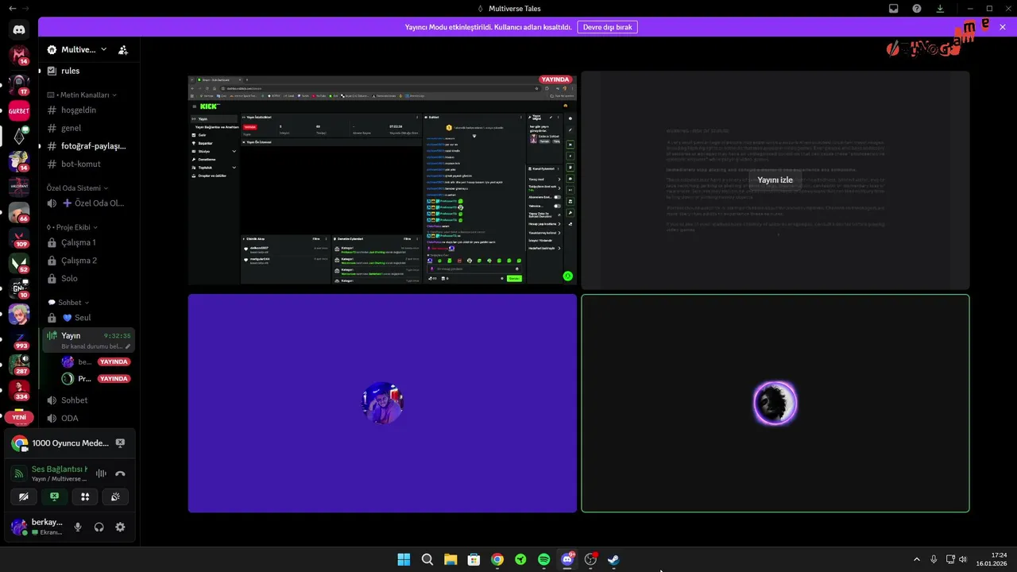The image size is (1017, 572).
Task: Open the server with badge 334
Action: coord(19,391)
